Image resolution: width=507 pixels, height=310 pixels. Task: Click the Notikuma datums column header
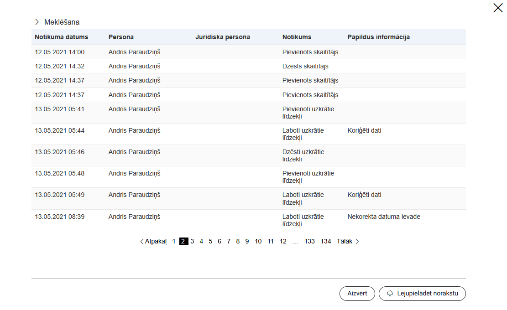[x=62, y=37]
